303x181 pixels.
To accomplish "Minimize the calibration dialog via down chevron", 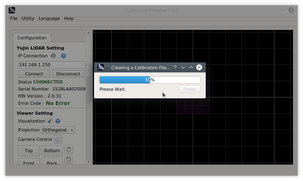I will [x=183, y=67].
